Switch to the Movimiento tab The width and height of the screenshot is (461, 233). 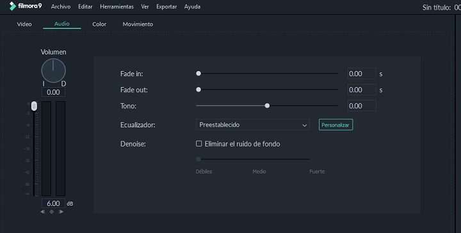coord(138,24)
